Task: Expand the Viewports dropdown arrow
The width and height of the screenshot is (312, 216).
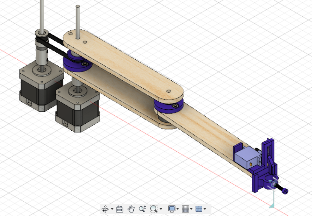Action: (205, 210)
